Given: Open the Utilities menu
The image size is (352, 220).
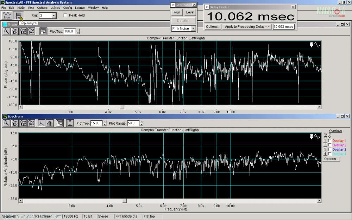Looking at the screenshot, I should point(55,8).
